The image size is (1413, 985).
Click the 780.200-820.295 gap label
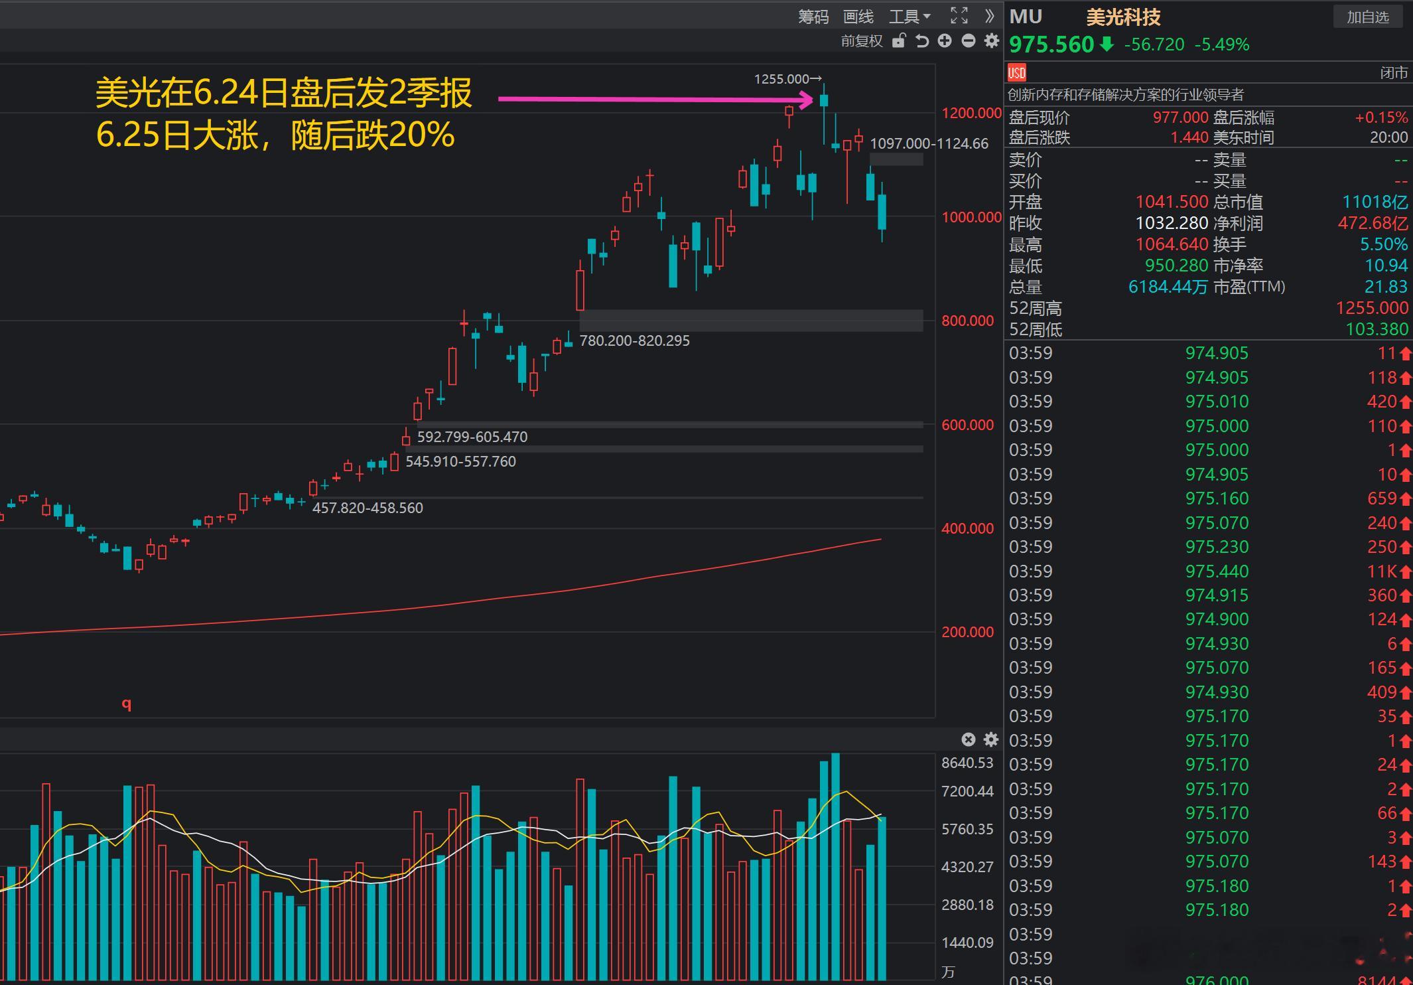[634, 341]
